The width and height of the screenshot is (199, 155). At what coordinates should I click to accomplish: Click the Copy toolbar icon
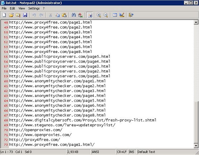point(58,15)
